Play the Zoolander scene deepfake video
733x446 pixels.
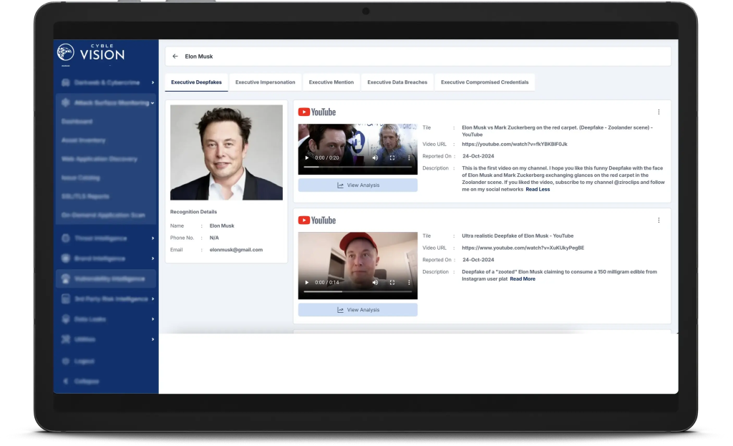(307, 157)
